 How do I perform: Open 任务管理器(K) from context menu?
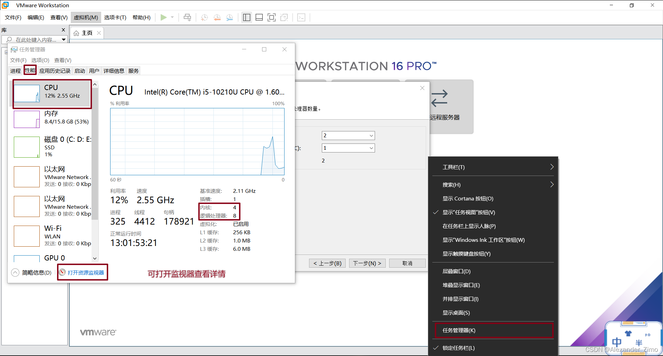493,330
